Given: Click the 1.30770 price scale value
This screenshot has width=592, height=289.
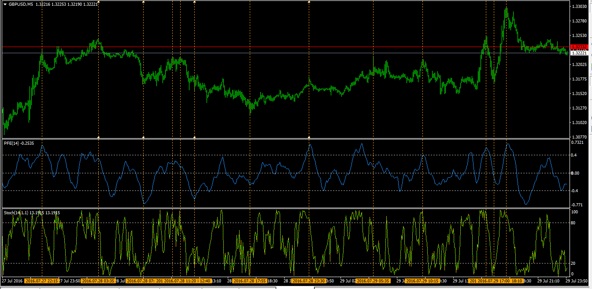Looking at the screenshot, I should point(579,137).
